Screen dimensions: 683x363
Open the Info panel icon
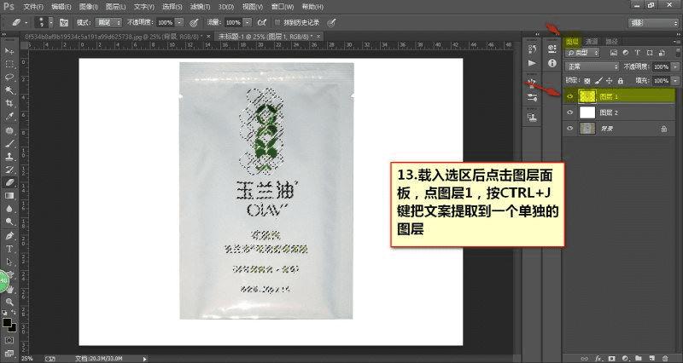click(552, 63)
